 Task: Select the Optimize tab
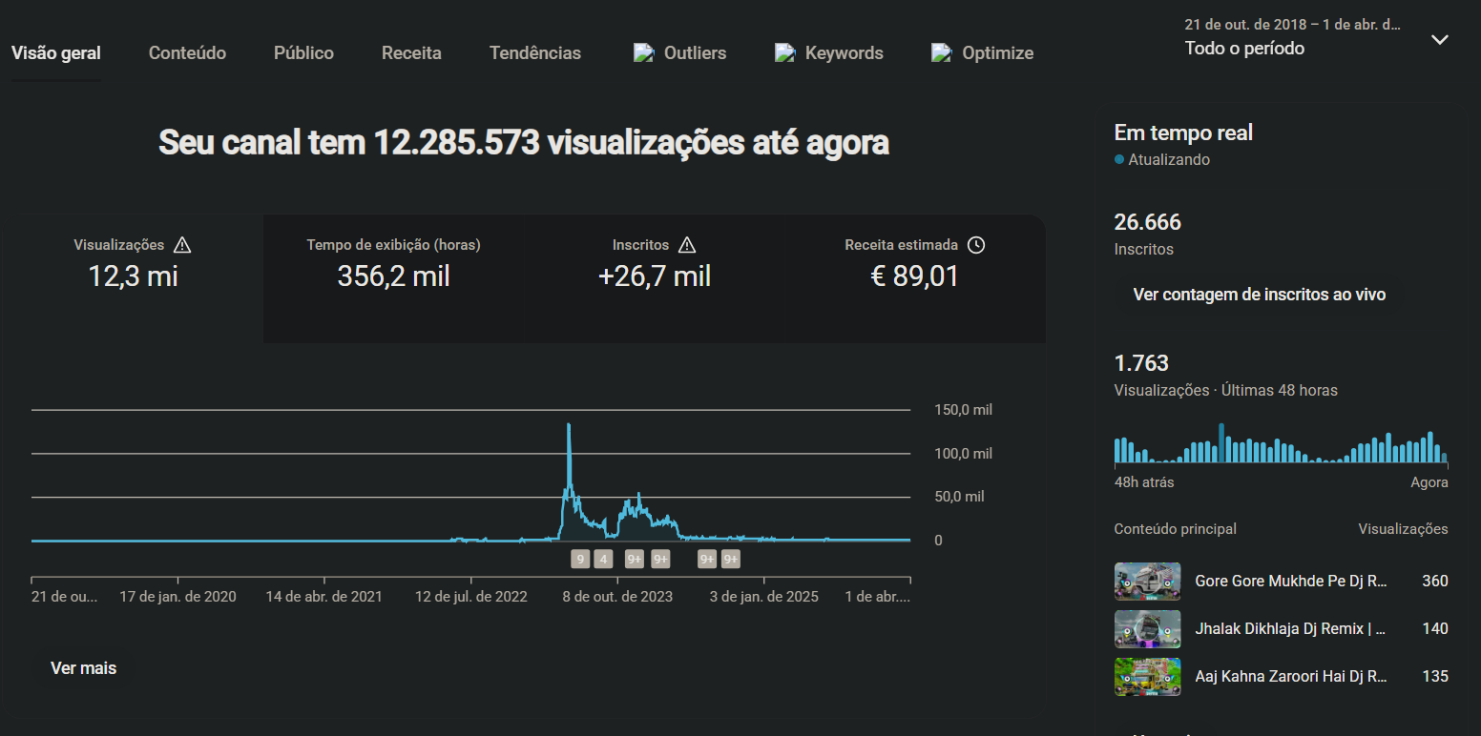click(982, 53)
